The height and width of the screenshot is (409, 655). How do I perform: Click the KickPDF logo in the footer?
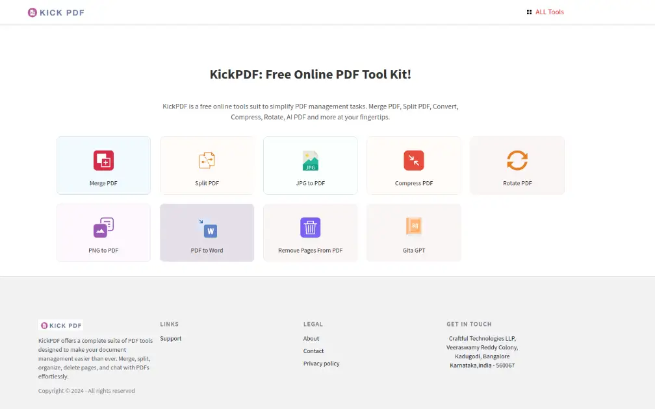[60, 325]
